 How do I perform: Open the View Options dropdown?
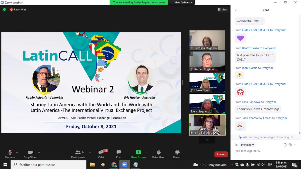pyautogui.click(x=184, y=2)
